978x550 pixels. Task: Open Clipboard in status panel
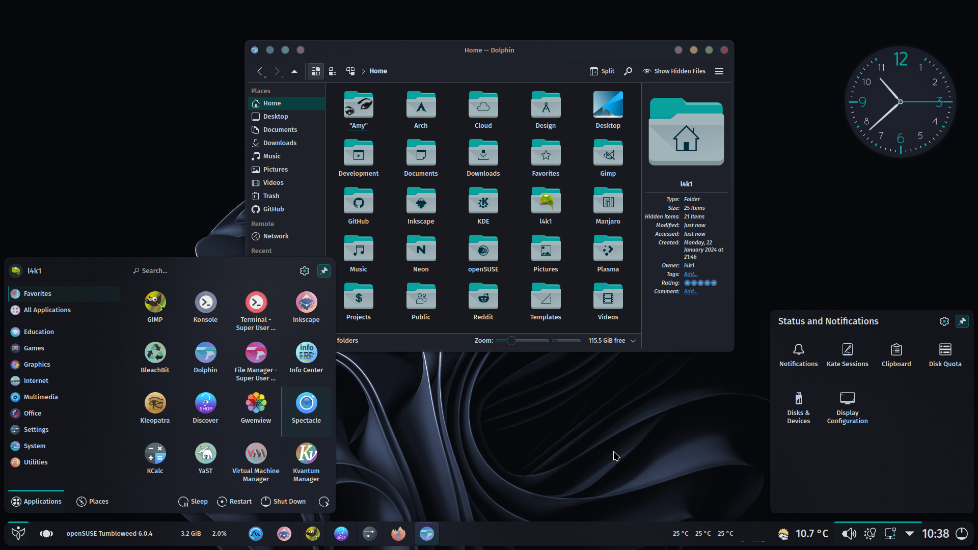pyautogui.click(x=896, y=355)
